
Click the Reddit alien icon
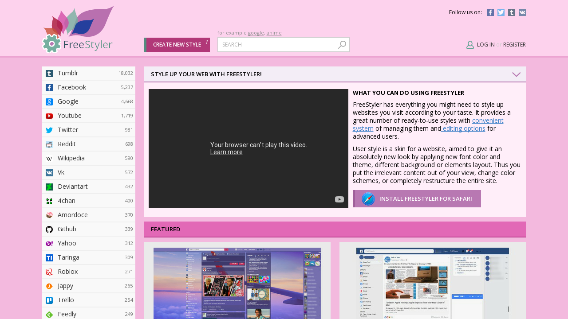49,144
